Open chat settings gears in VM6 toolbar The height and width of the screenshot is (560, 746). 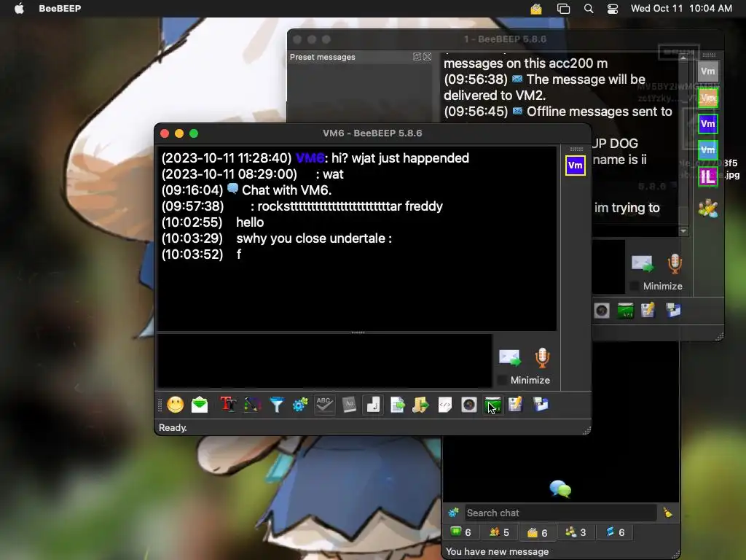coord(300,405)
